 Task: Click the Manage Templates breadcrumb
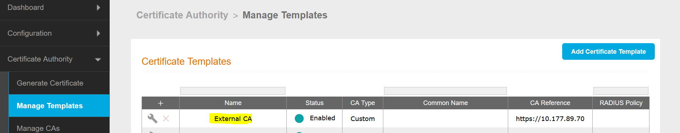[285, 15]
